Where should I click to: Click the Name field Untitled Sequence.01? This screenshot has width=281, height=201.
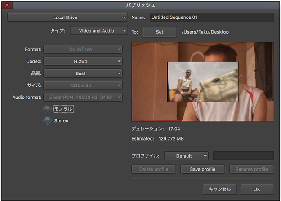(x=211, y=17)
